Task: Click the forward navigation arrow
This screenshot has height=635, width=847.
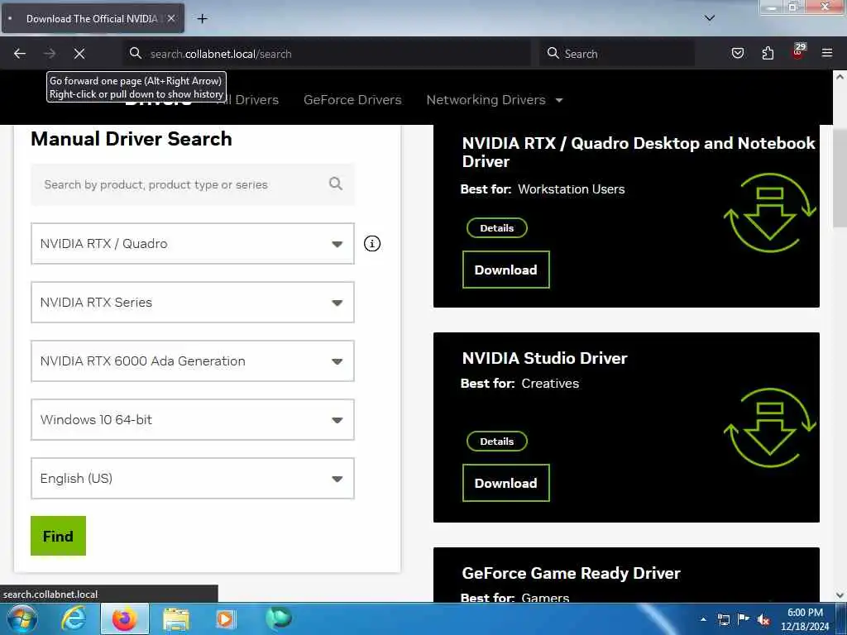Action: click(x=50, y=54)
